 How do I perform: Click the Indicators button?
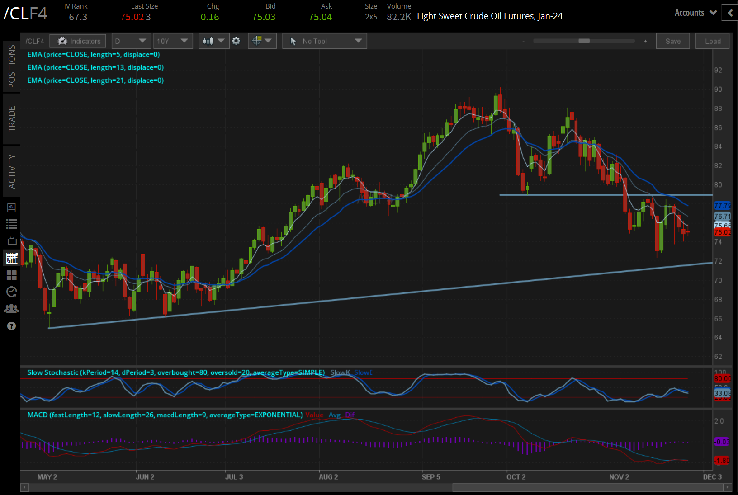pyautogui.click(x=78, y=41)
